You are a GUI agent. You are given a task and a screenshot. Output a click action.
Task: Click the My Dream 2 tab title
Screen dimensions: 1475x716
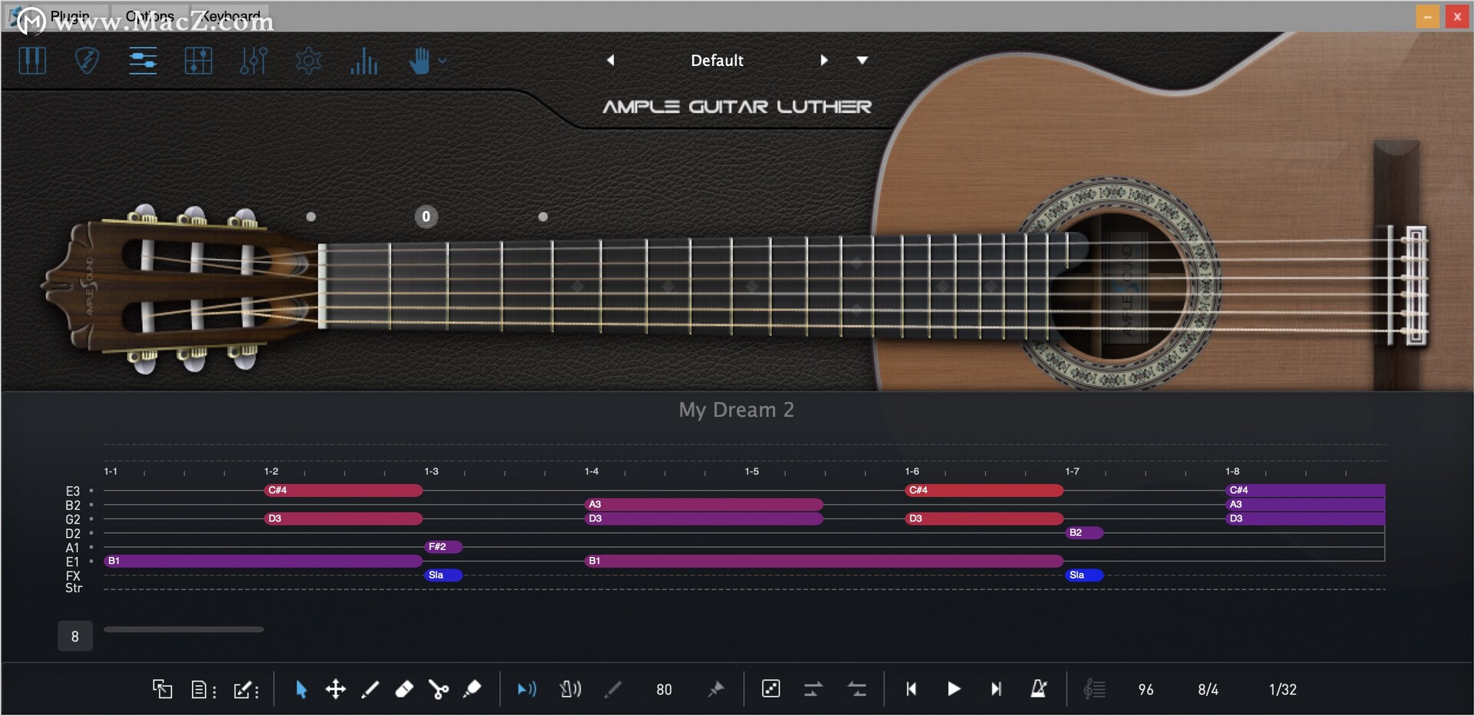[x=736, y=409]
